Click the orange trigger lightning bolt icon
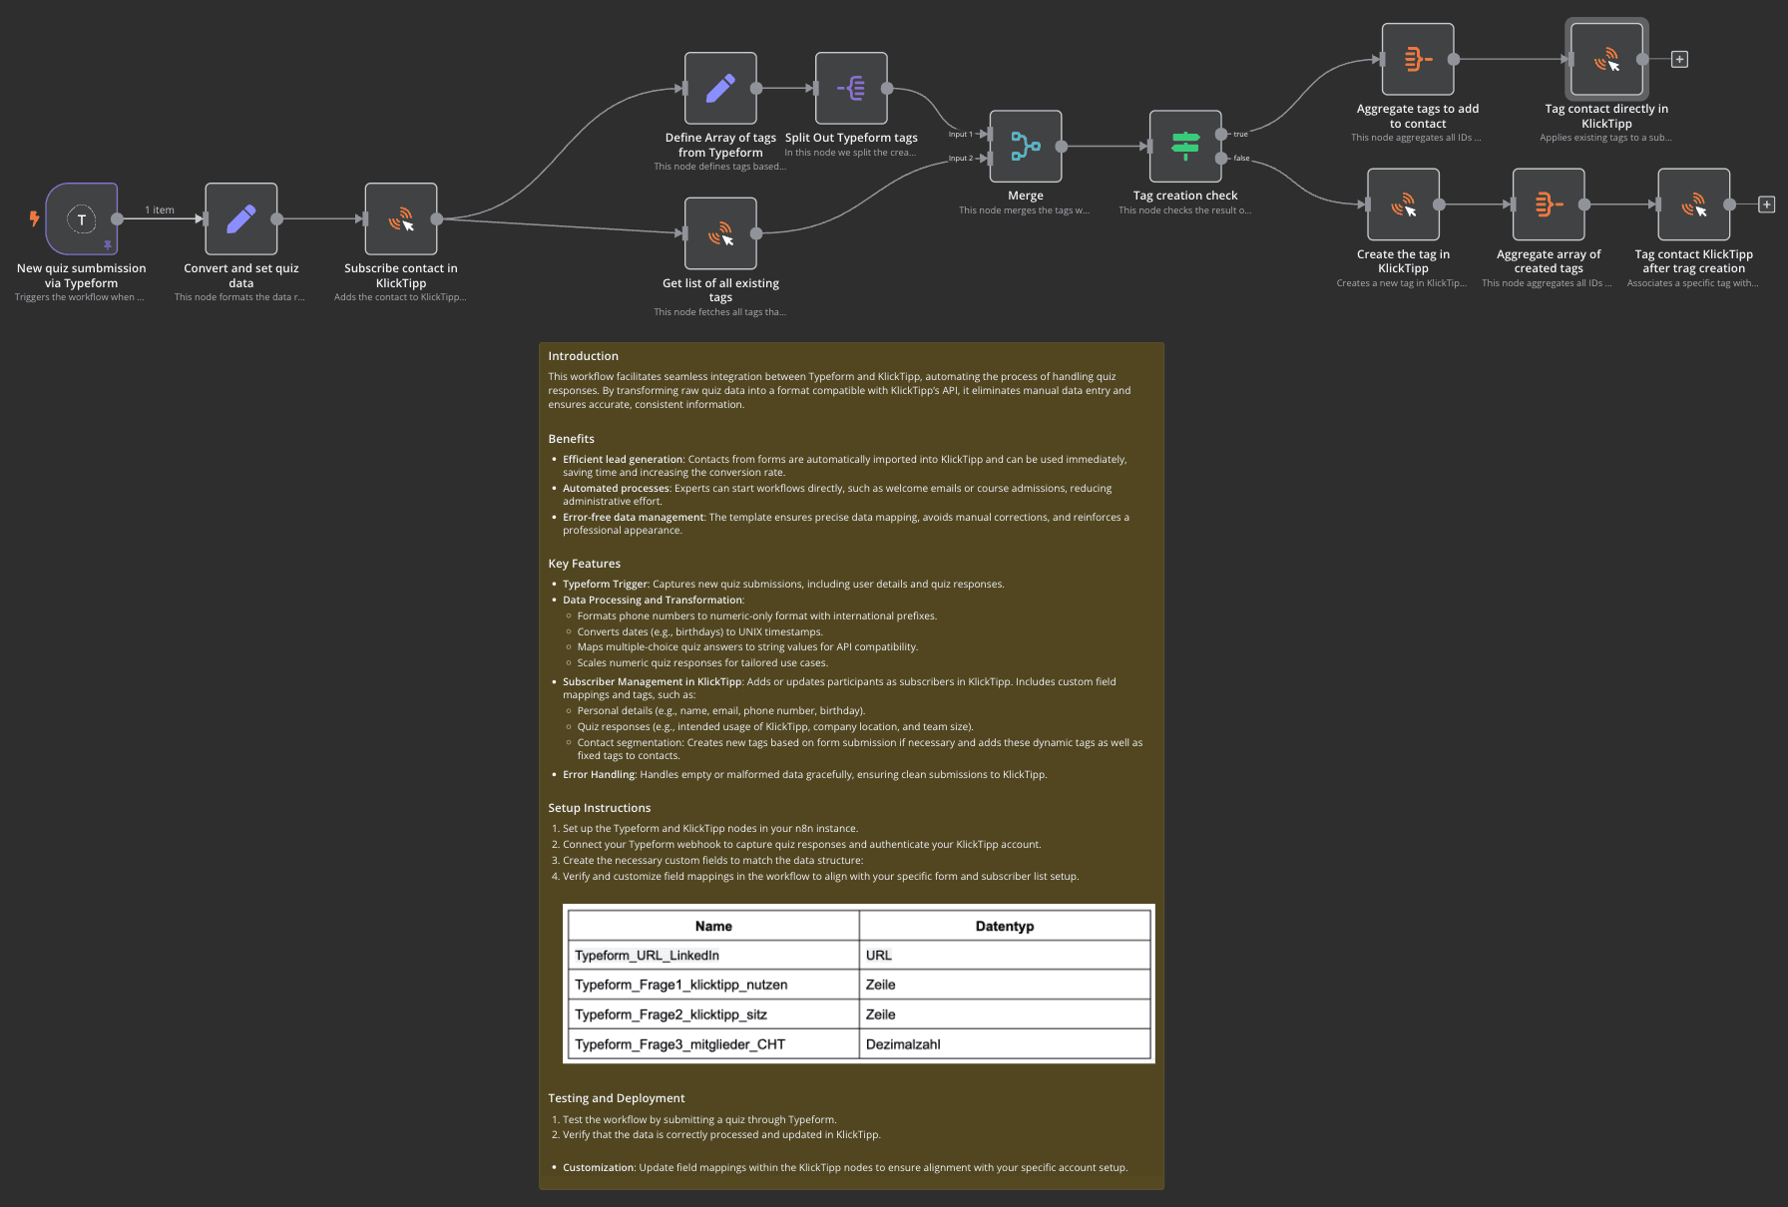This screenshot has width=1788, height=1207. (34, 217)
